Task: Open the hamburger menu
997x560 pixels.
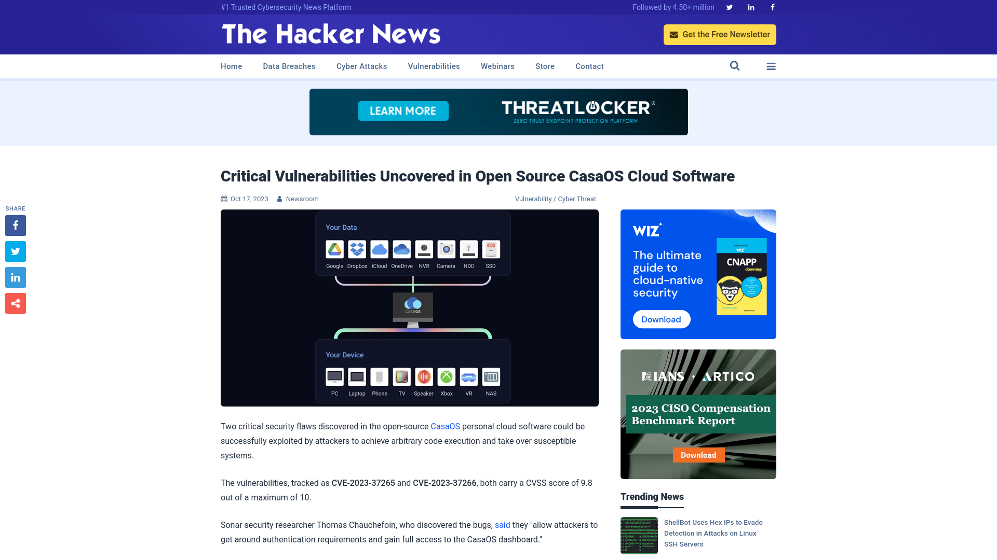Action: tap(771, 66)
